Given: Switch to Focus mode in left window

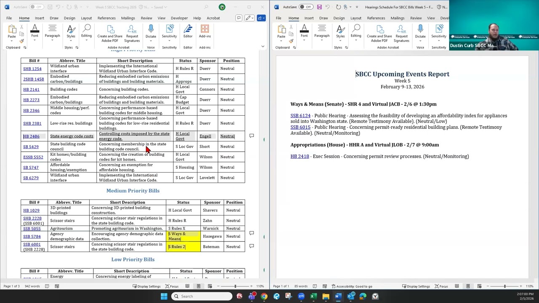Looking at the screenshot, I should click(171, 286).
